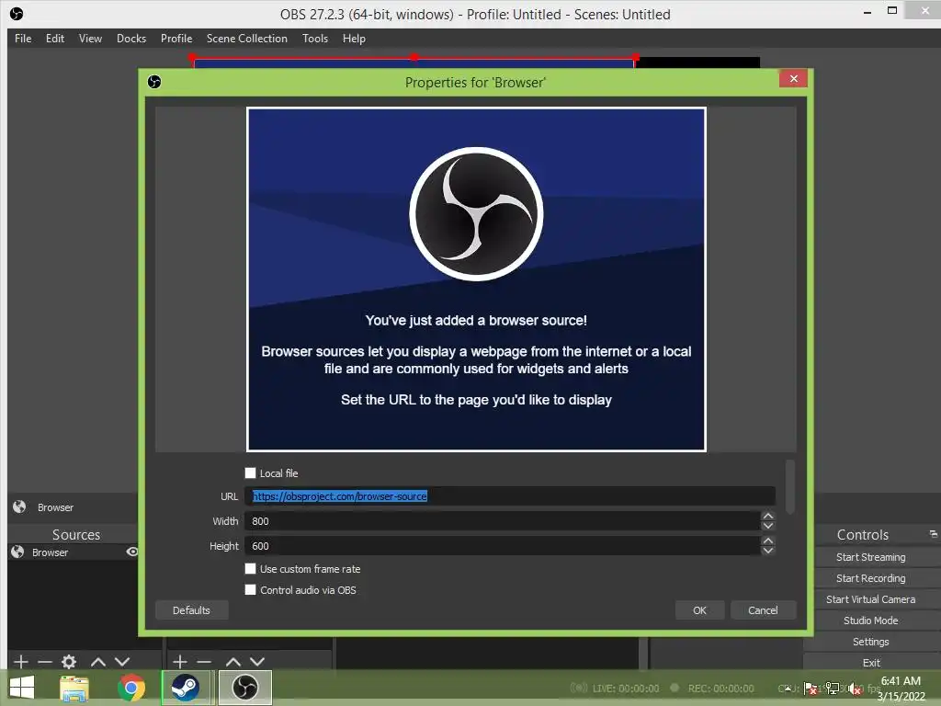941x706 pixels.
Task: Open the Profile menu
Action: (x=176, y=39)
